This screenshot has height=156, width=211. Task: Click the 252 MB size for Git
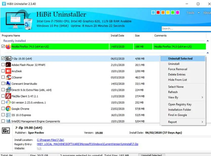click(139, 102)
